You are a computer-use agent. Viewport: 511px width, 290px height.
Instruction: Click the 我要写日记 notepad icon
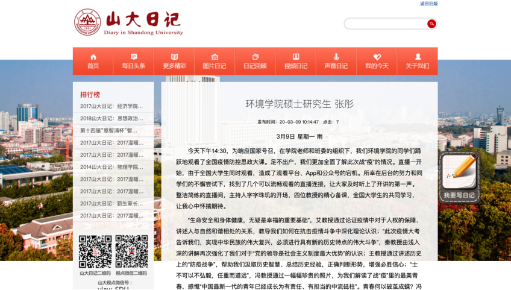point(459,172)
